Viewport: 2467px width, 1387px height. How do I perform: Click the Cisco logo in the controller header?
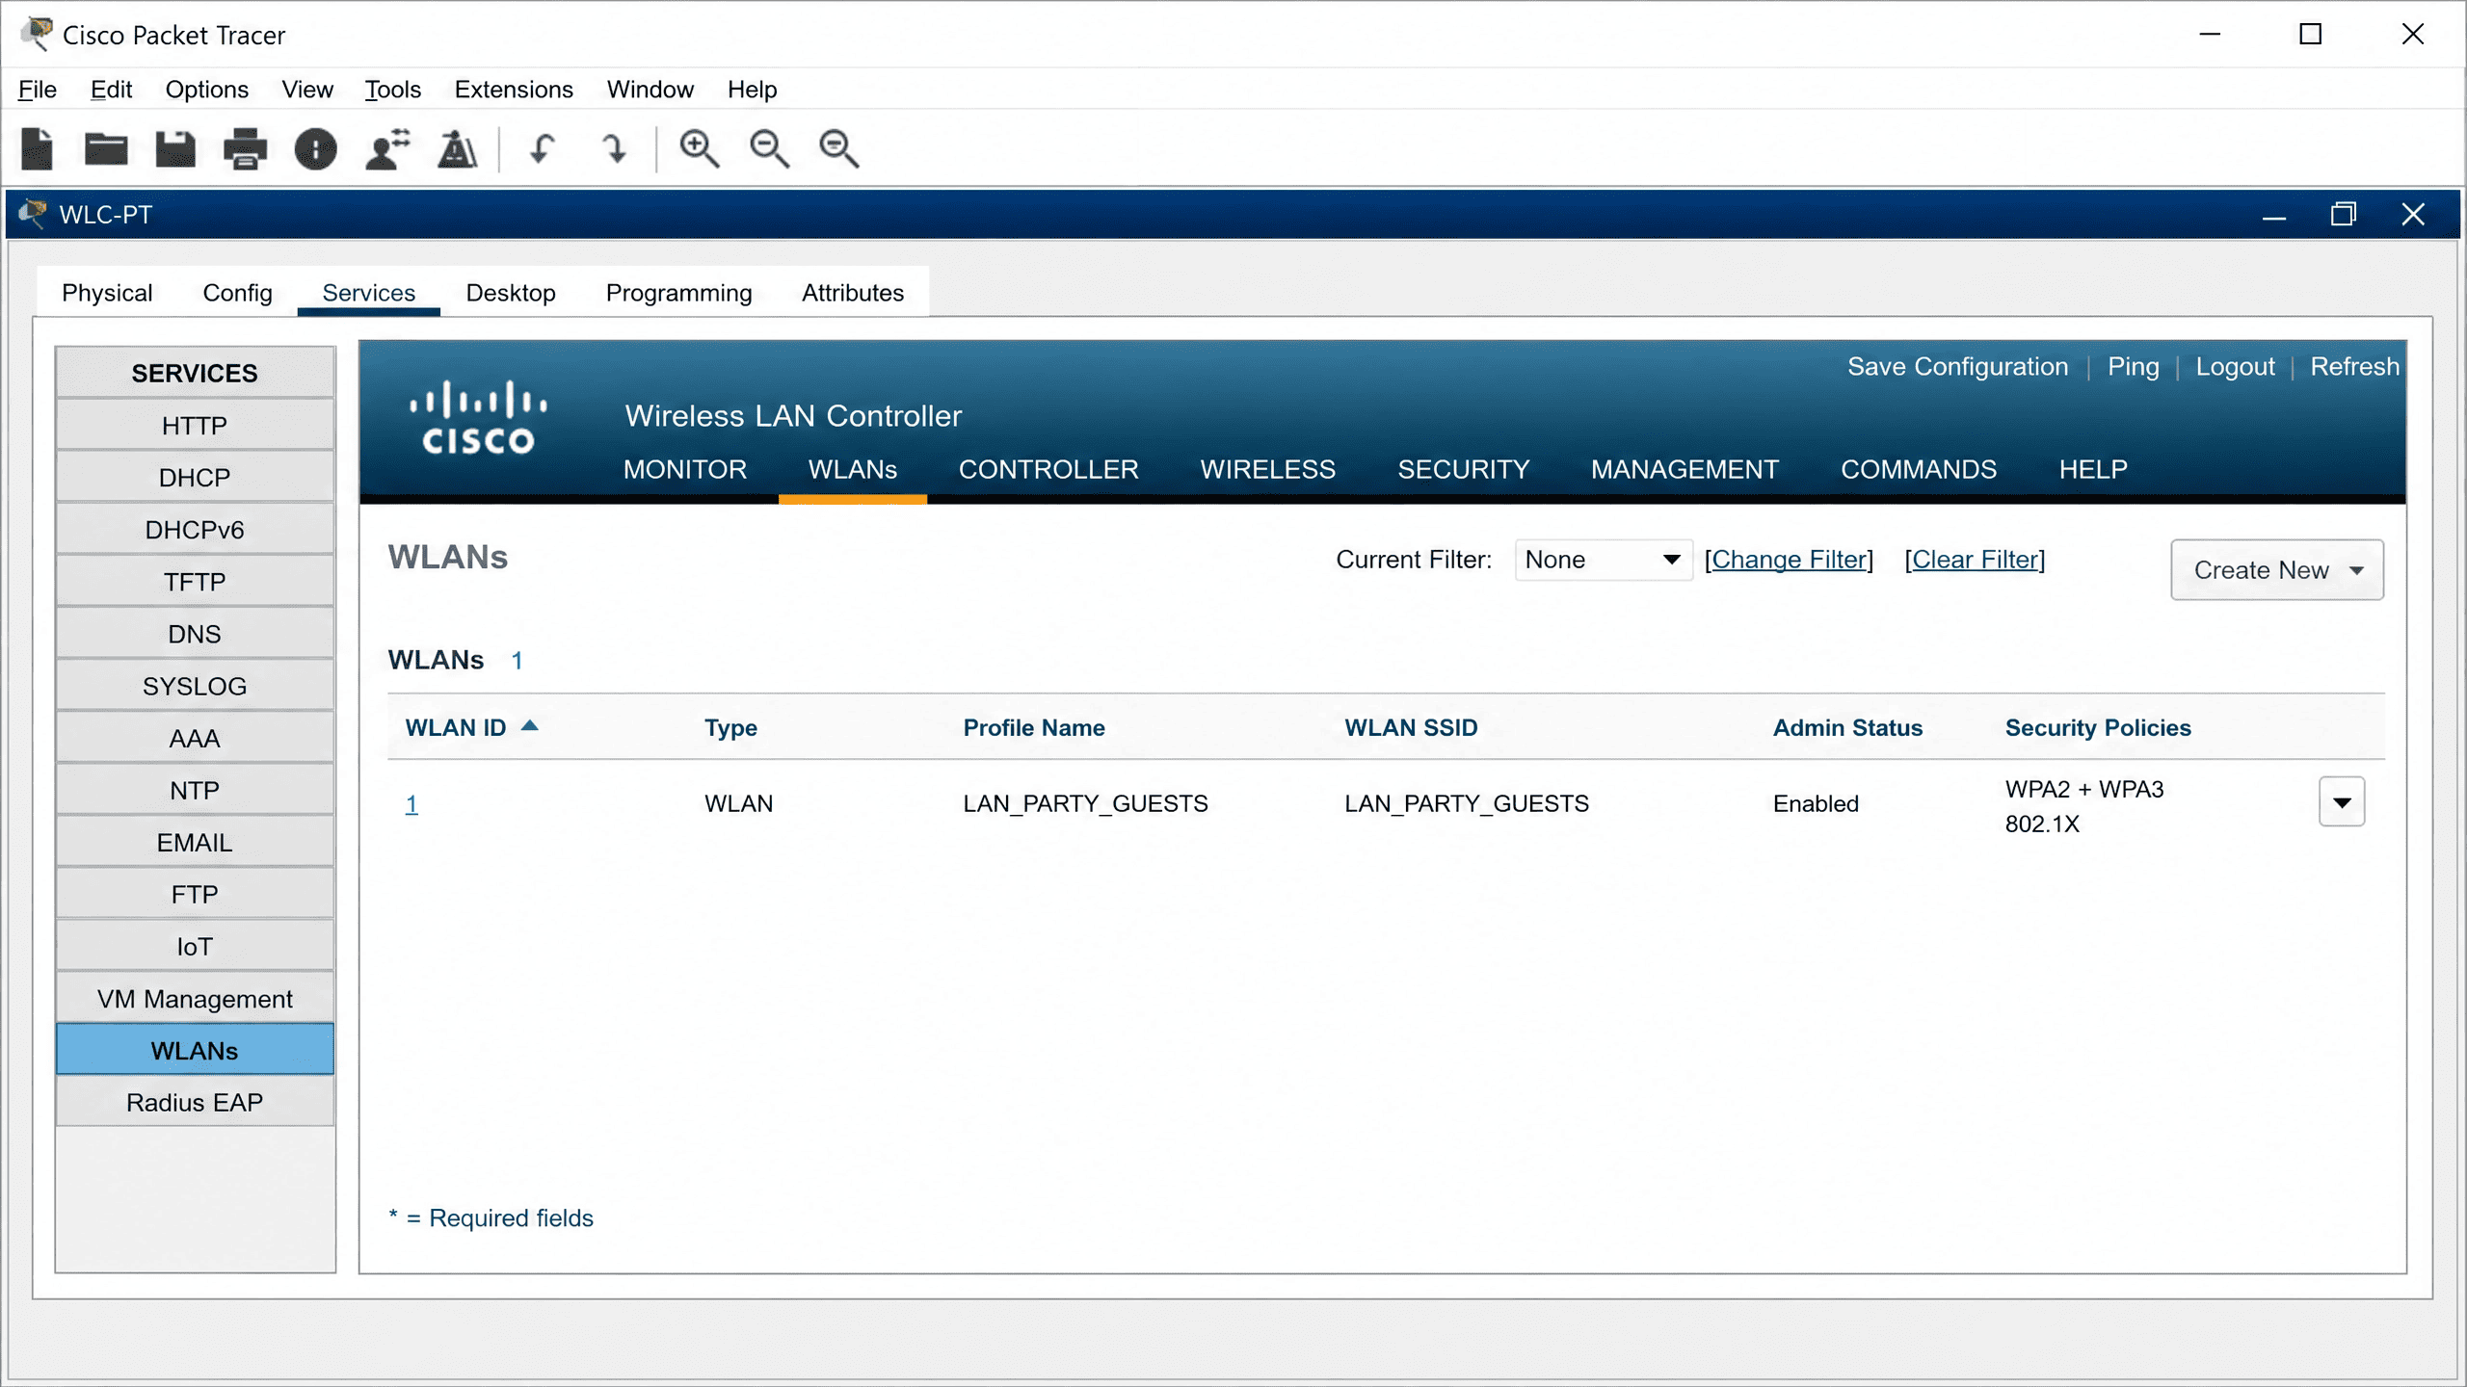478,417
